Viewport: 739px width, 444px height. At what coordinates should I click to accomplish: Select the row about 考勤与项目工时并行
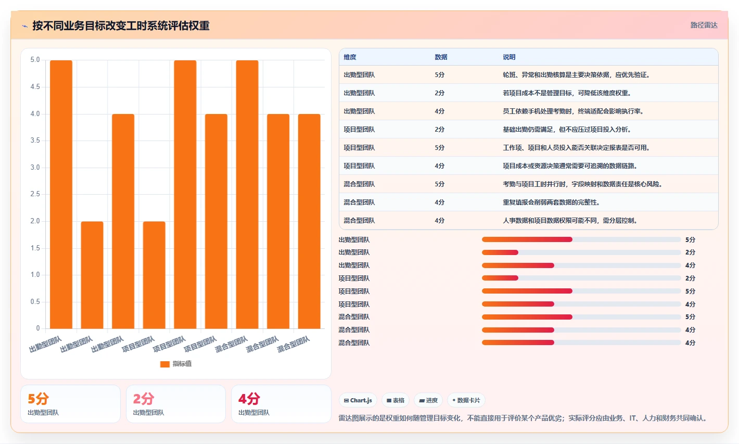click(x=529, y=184)
